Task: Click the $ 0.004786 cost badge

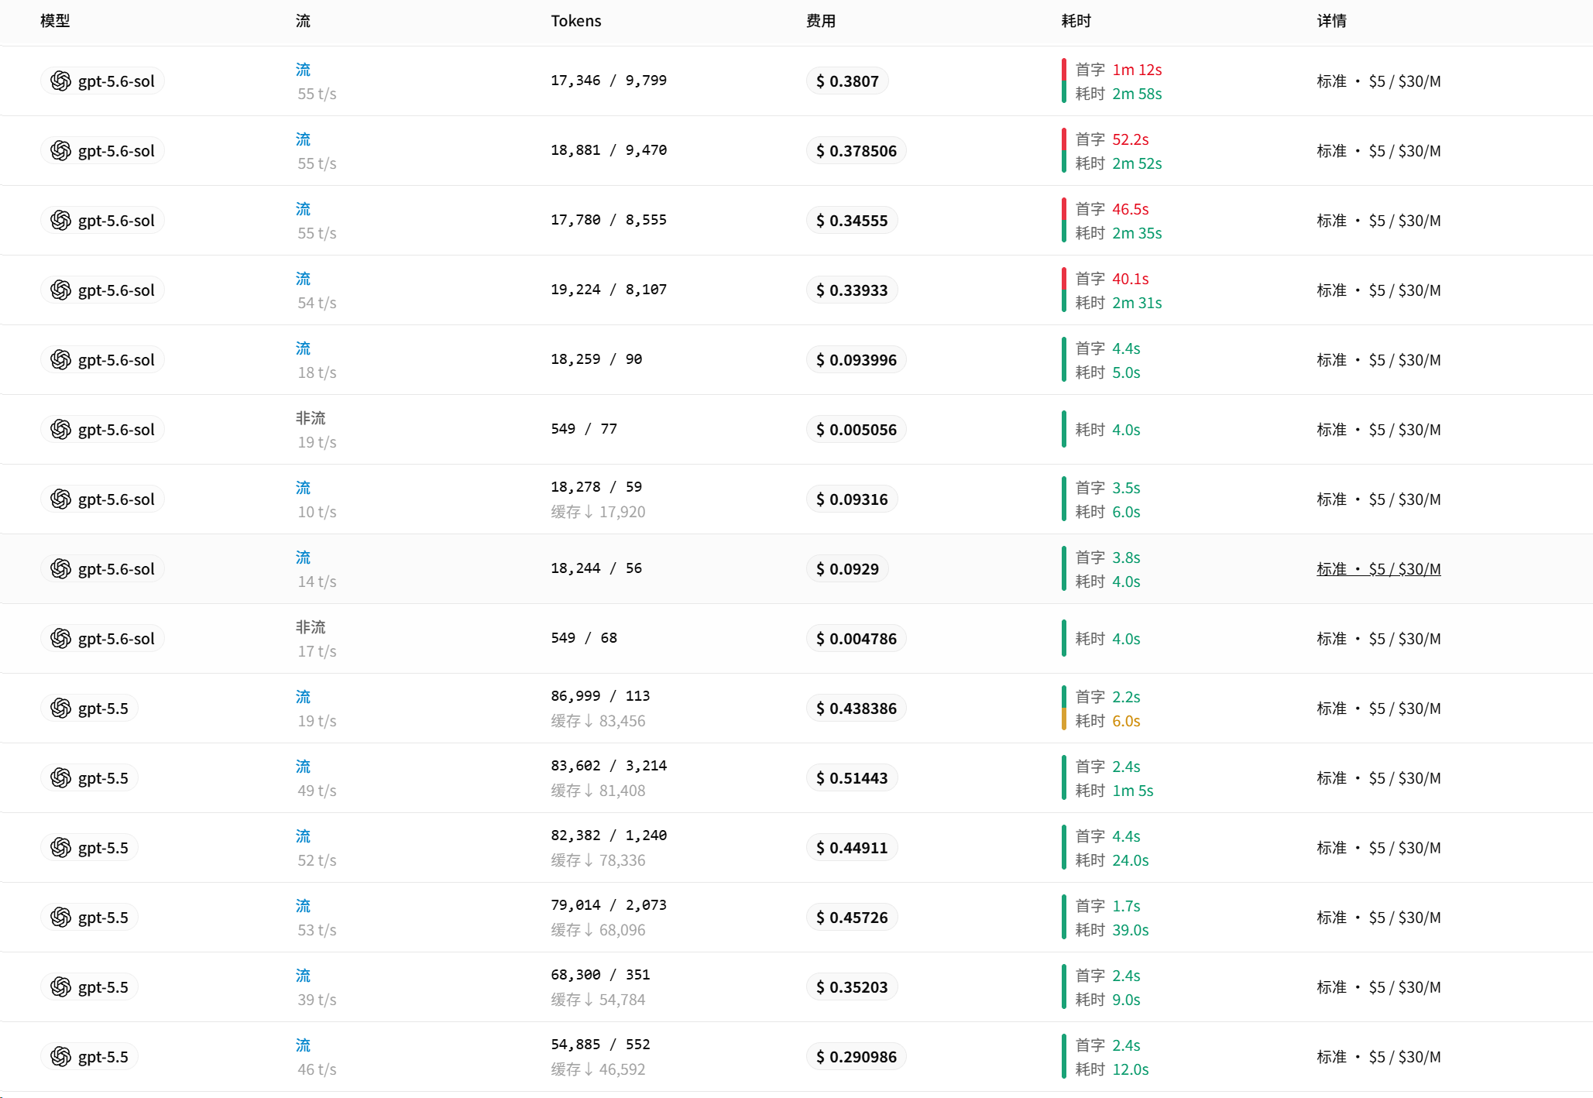Action: click(x=857, y=639)
